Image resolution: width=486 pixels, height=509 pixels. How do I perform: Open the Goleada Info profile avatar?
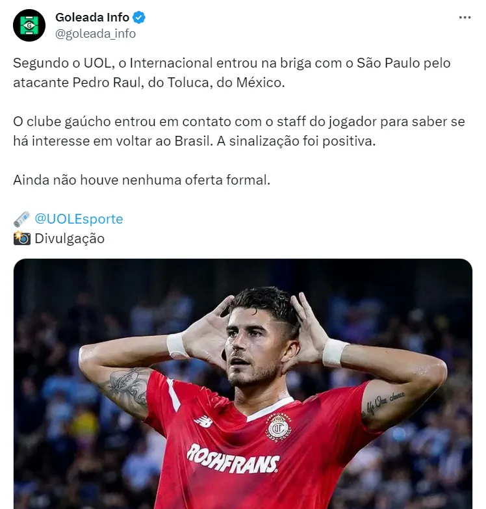pos(29,25)
